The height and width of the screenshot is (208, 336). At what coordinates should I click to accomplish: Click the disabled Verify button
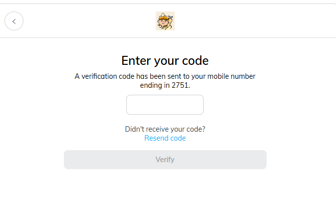coord(165,160)
